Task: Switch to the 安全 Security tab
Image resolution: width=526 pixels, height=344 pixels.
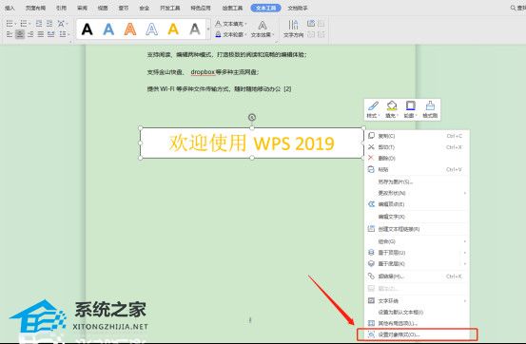Action: (x=145, y=8)
